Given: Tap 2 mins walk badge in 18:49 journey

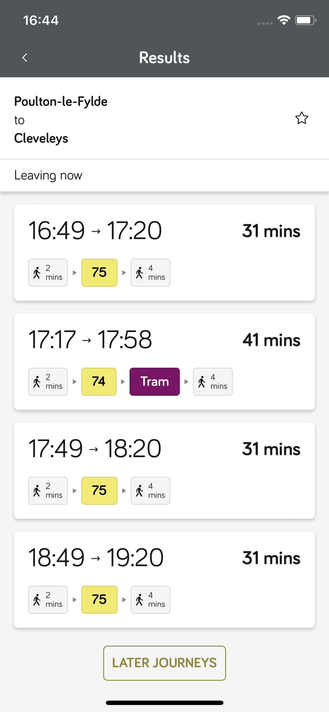Looking at the screenshot, I should (x=48, y=600).
